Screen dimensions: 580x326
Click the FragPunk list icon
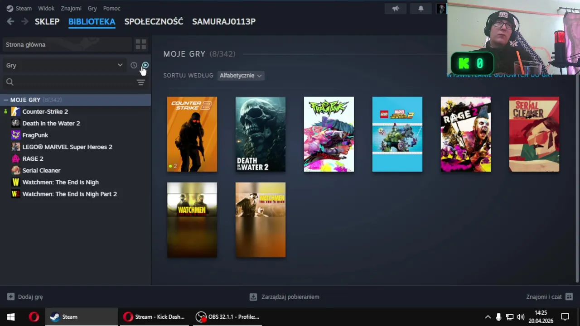[x=16, y=135]
